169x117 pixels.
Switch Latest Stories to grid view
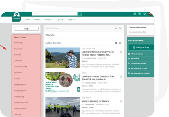coord(120,43)
